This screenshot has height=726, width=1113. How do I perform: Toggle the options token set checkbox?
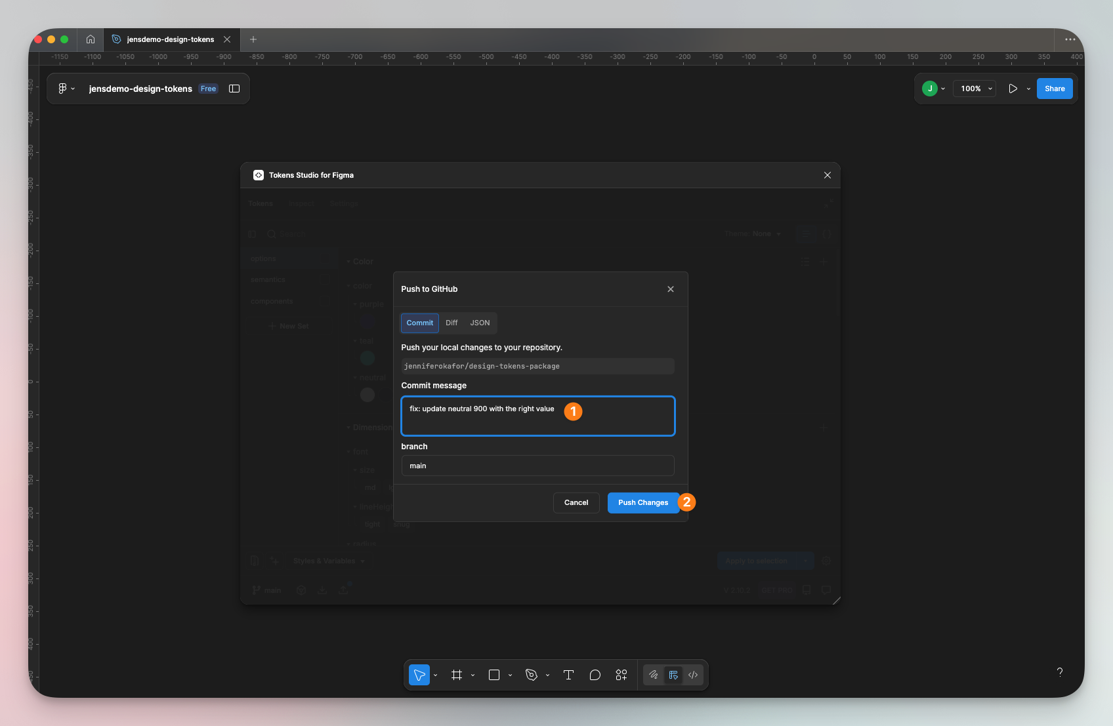(325, 259)
